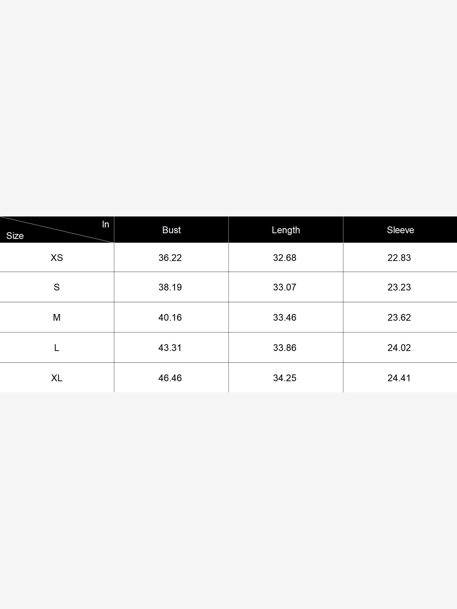Click M bust value 40.16
The image size is (457, 609).
click(170, 317)
